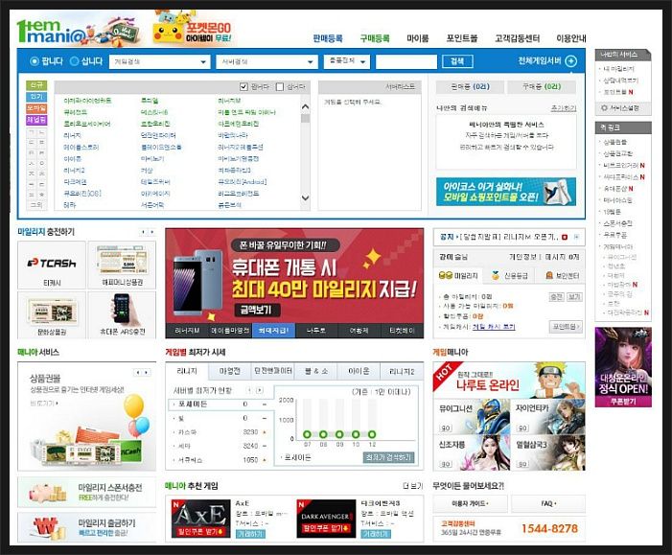672x555 pixels.
Task: Filter game list by purple tag button
Action: 36,120
